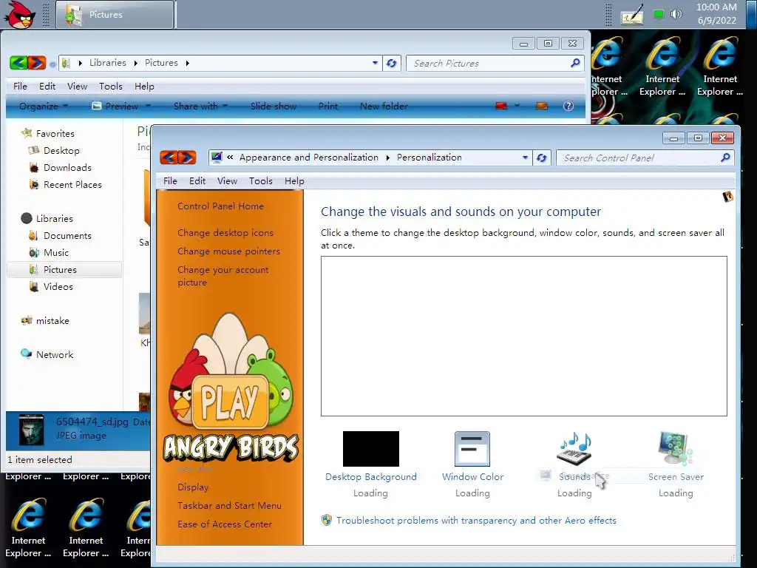Expand the arrow after Pictures in breadcrumb
Screen dimensions: 757x568
[x=187, y=64]
